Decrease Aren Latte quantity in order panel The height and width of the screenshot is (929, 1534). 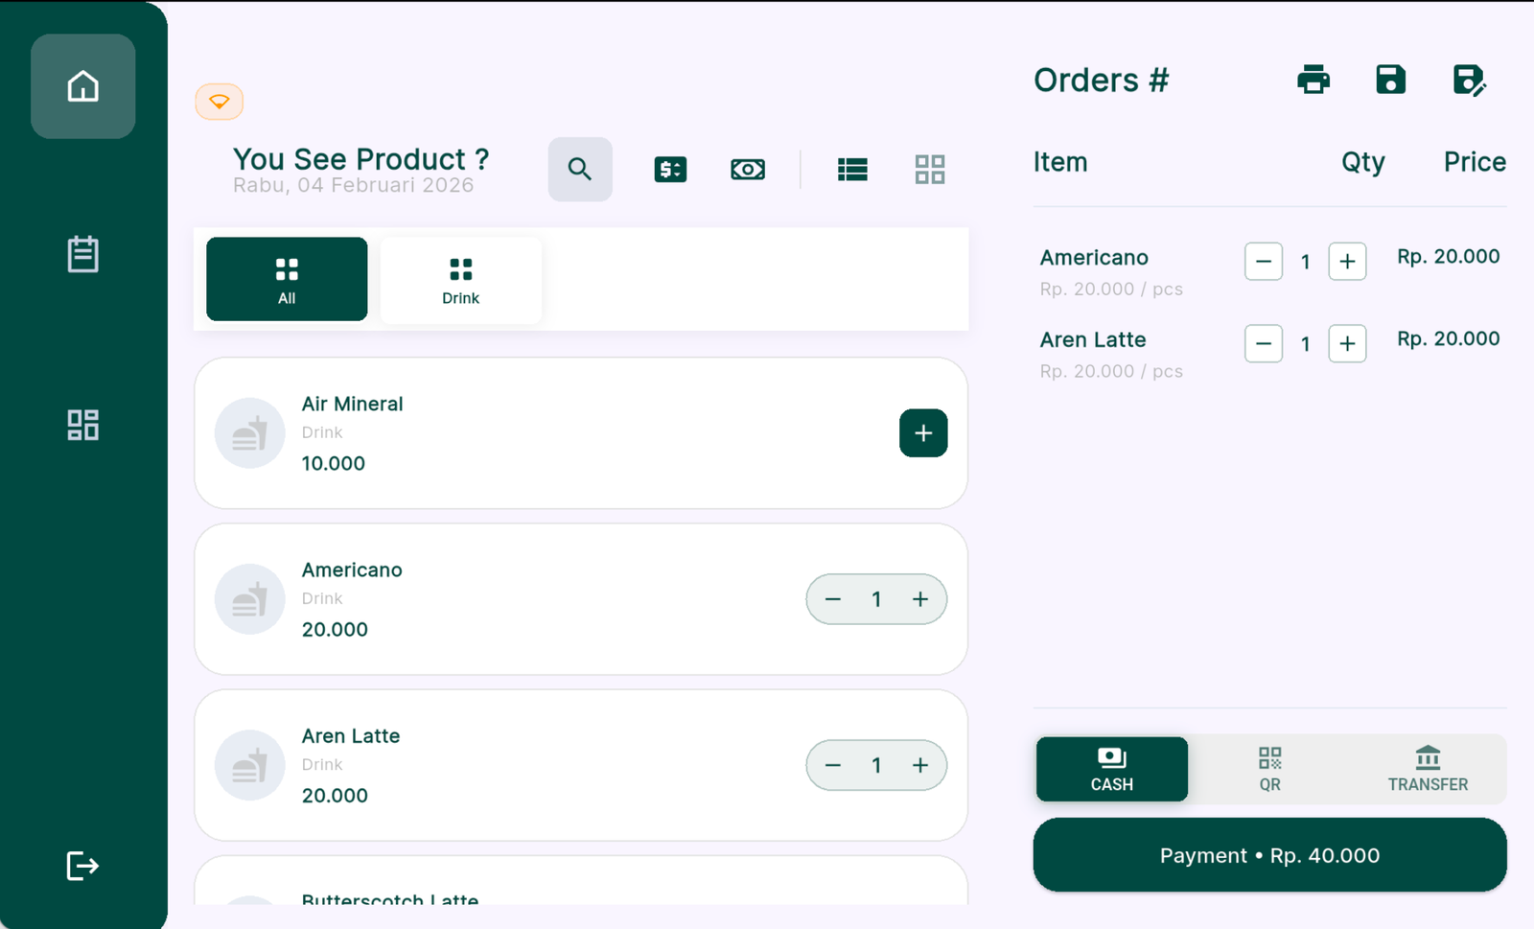coord(1263,343)
